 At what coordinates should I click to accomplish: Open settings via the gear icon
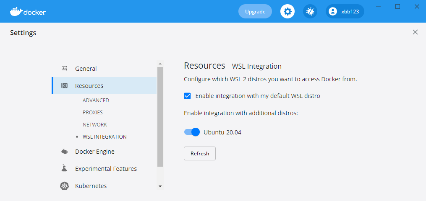(x=287, y=11)
